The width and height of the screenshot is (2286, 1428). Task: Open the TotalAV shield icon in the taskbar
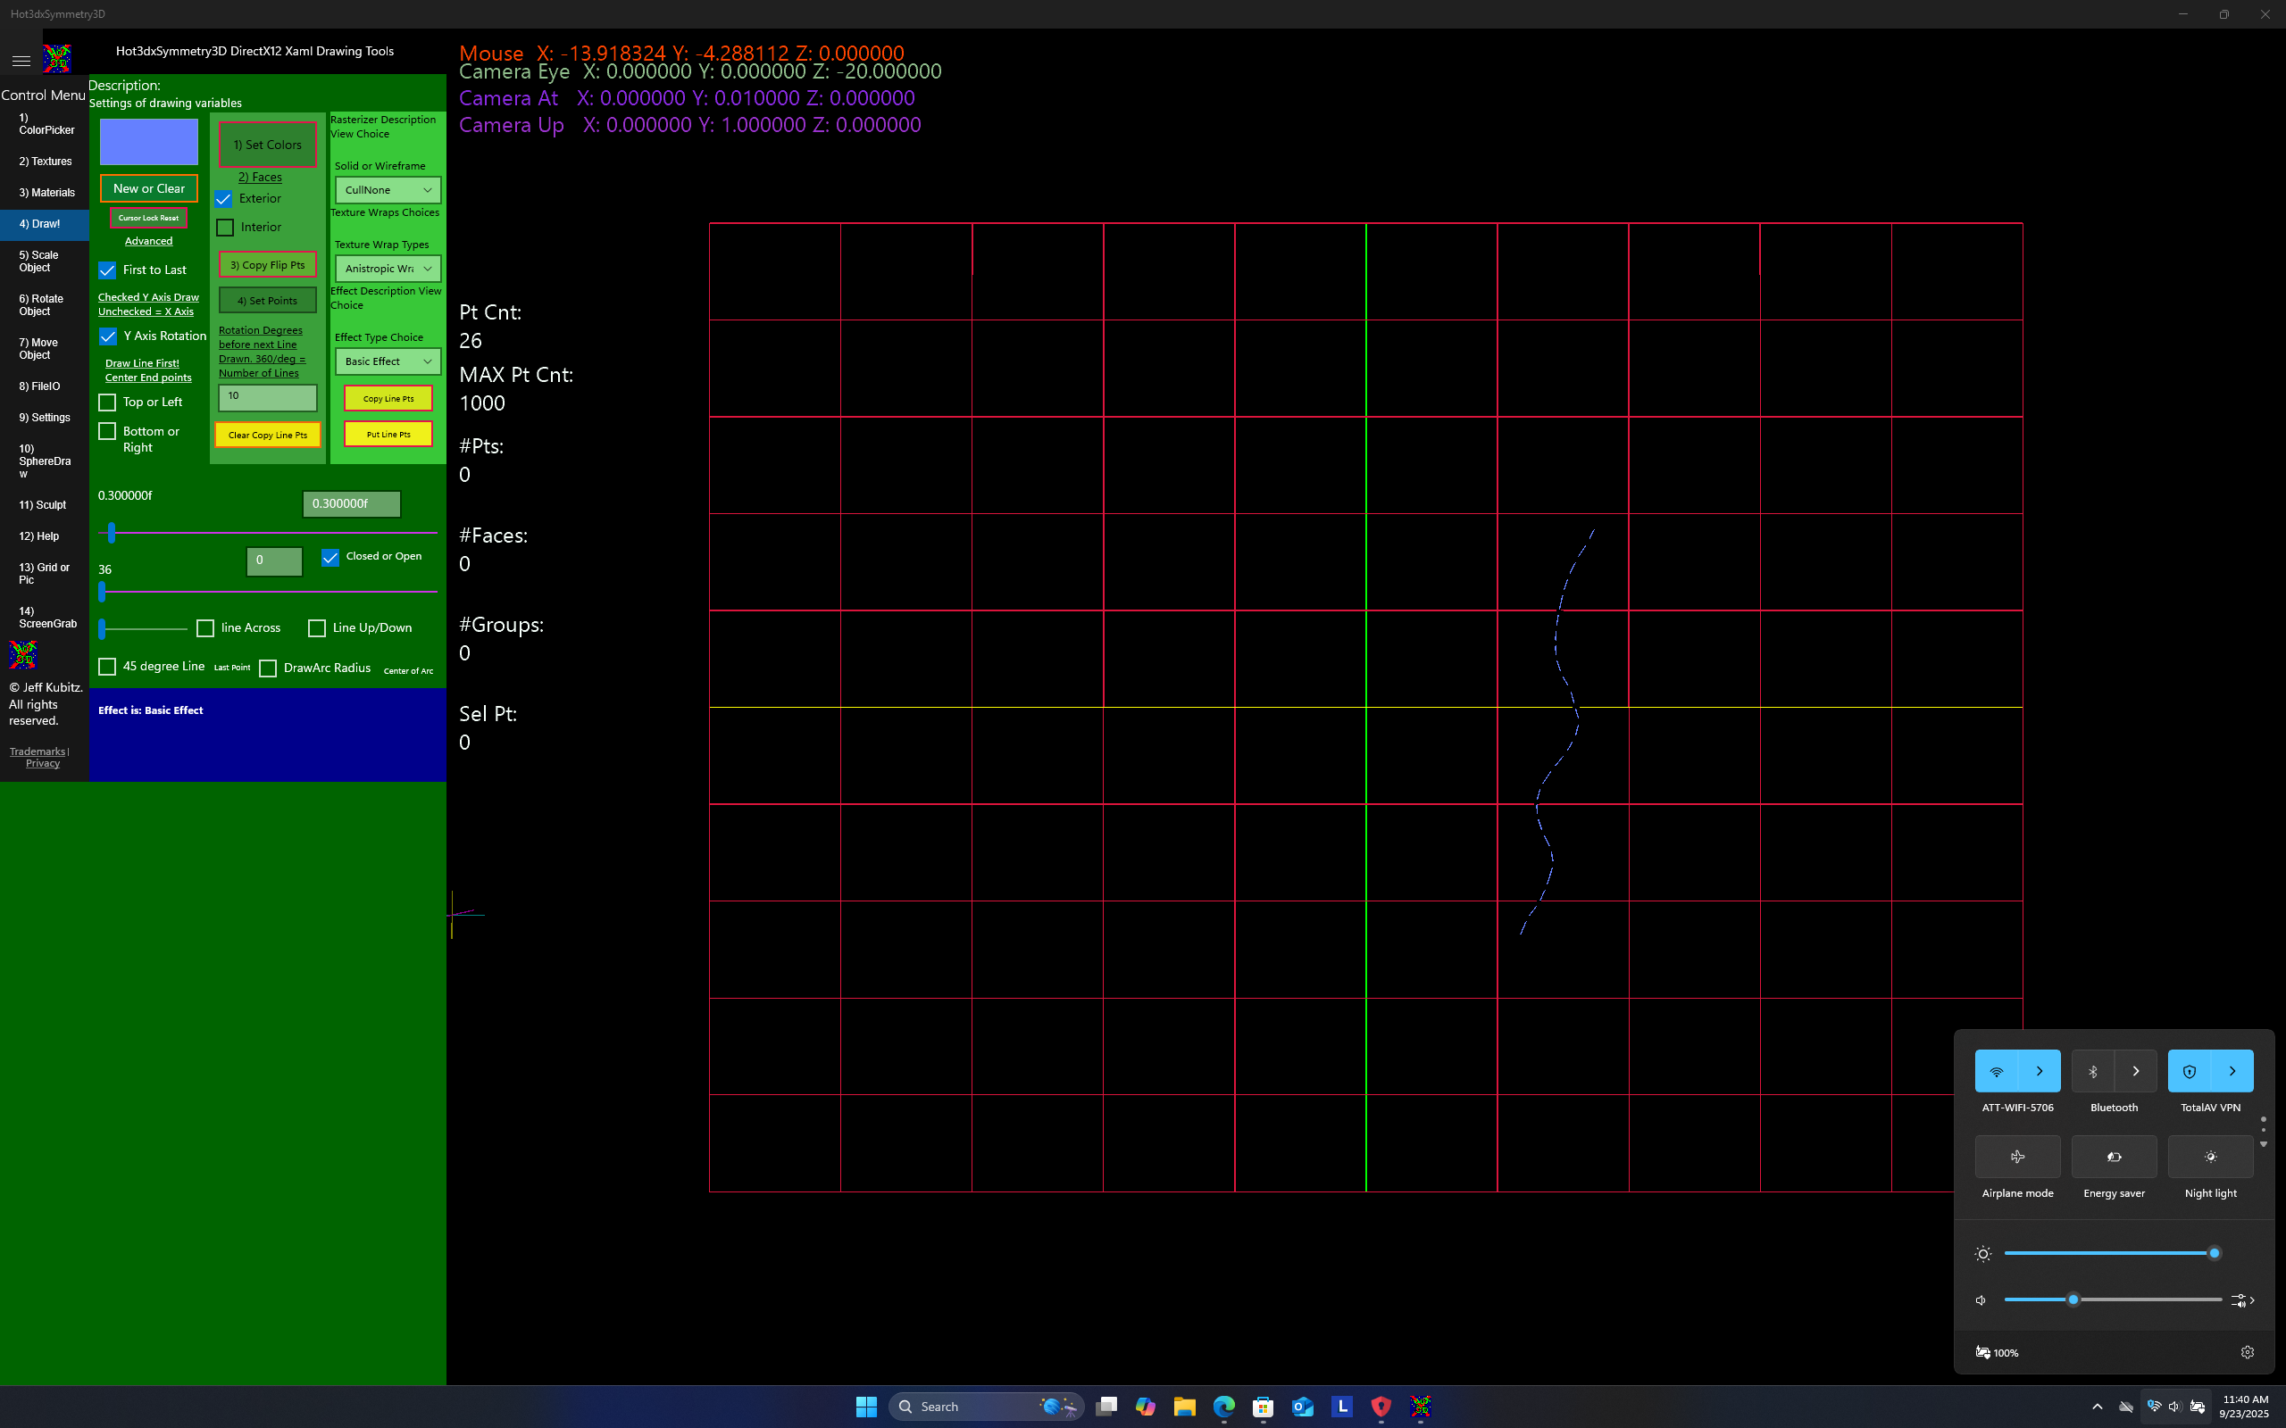(x=1381, y=1407)
